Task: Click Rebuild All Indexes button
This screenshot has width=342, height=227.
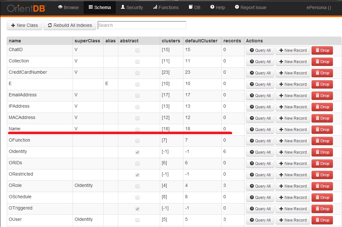Action: (x=70, y=25)
